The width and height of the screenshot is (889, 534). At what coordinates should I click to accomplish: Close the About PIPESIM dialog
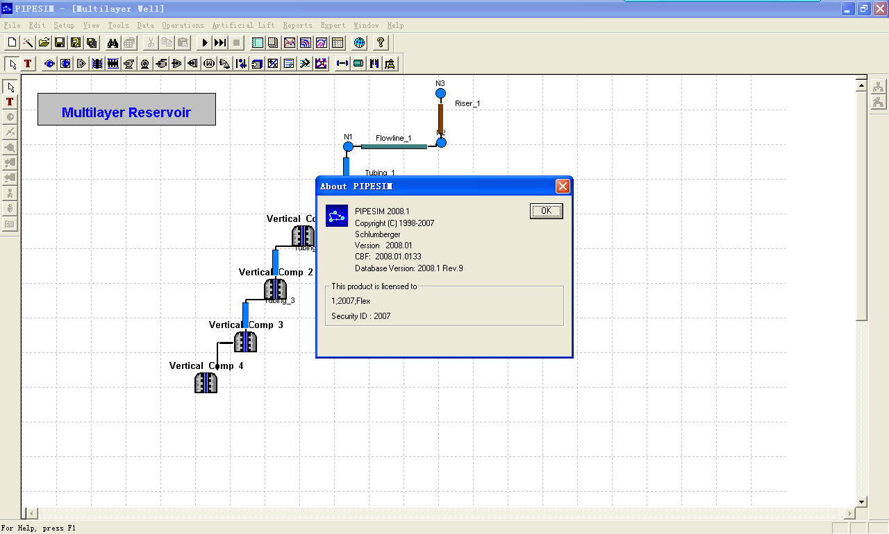pyautogui.click(x=563, y=186)
